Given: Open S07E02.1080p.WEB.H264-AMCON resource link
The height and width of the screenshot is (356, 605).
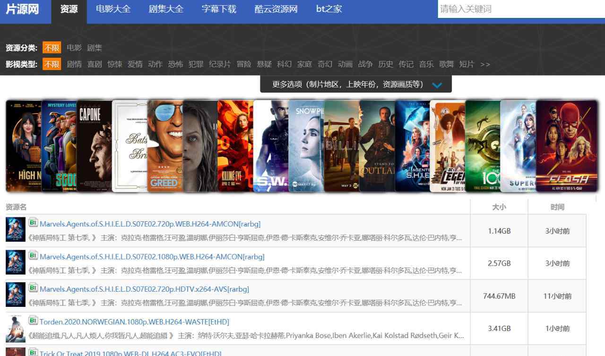Looking at the screenshot, I should pyautogui.click(x=152, y=257).
